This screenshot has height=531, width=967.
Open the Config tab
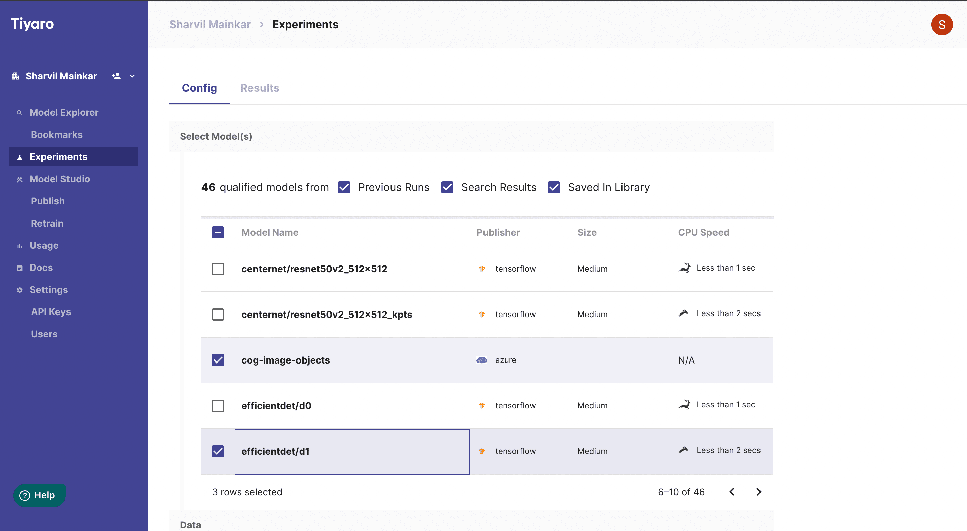click(x=199, y=88)
